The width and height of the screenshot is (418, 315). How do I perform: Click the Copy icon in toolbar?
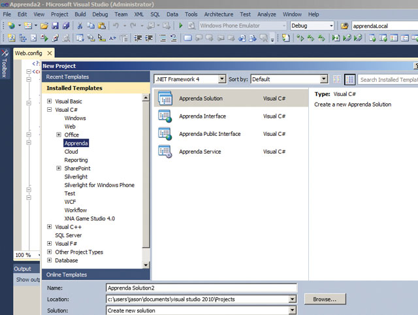click(91, 25)
